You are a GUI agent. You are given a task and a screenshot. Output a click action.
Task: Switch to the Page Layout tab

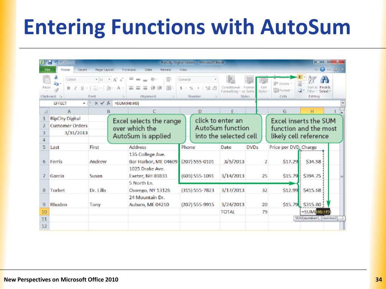105,70
